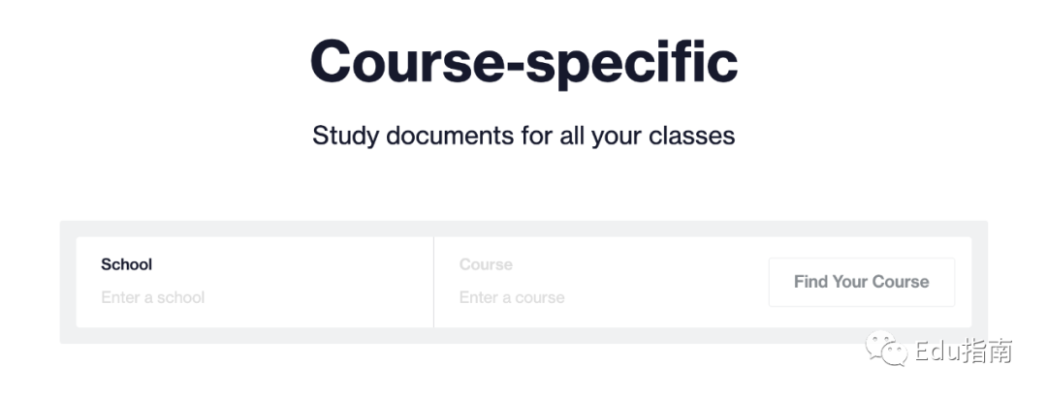This screenshot has height=397, width=1047.
Task: Activate the Course search box
Action: 600,282
